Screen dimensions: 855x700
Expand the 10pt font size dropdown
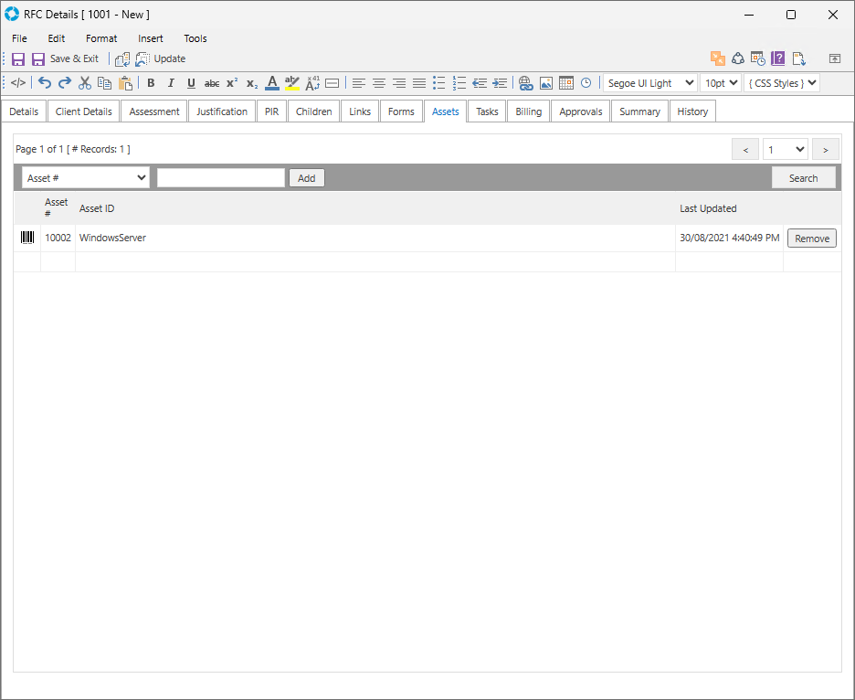pos(720,83)
